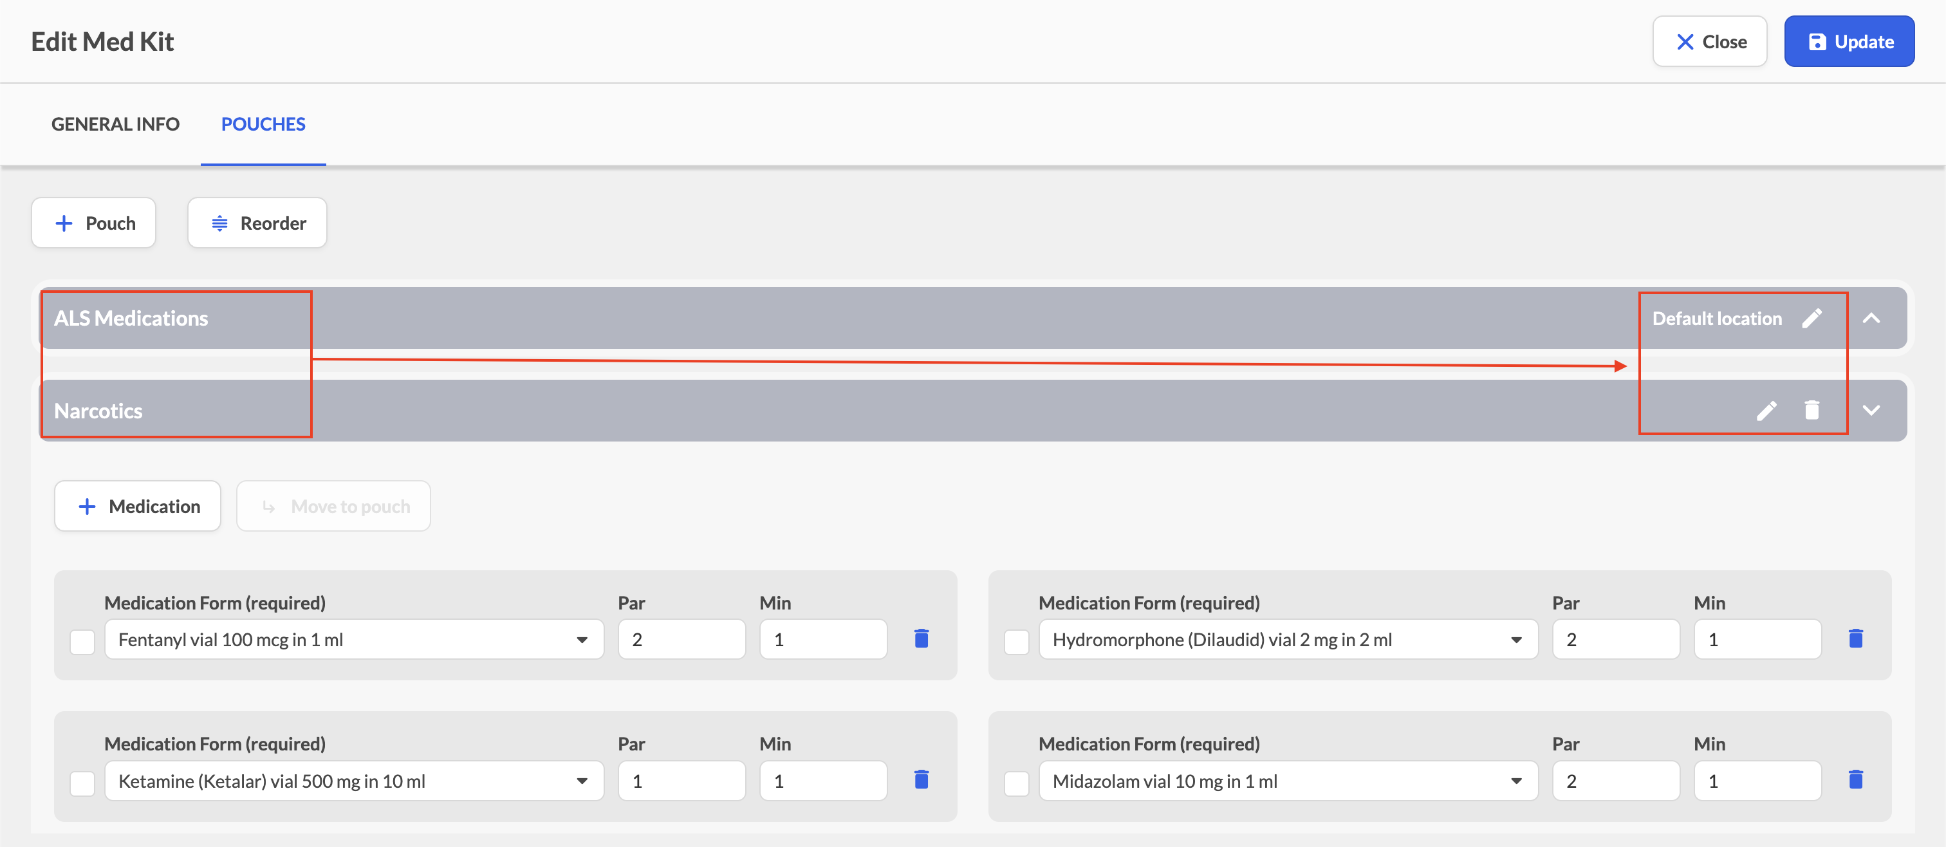Screen dimensions: 1946x847
Task: Open Midazolam medication form dropdown
Action: (1288, 781)
